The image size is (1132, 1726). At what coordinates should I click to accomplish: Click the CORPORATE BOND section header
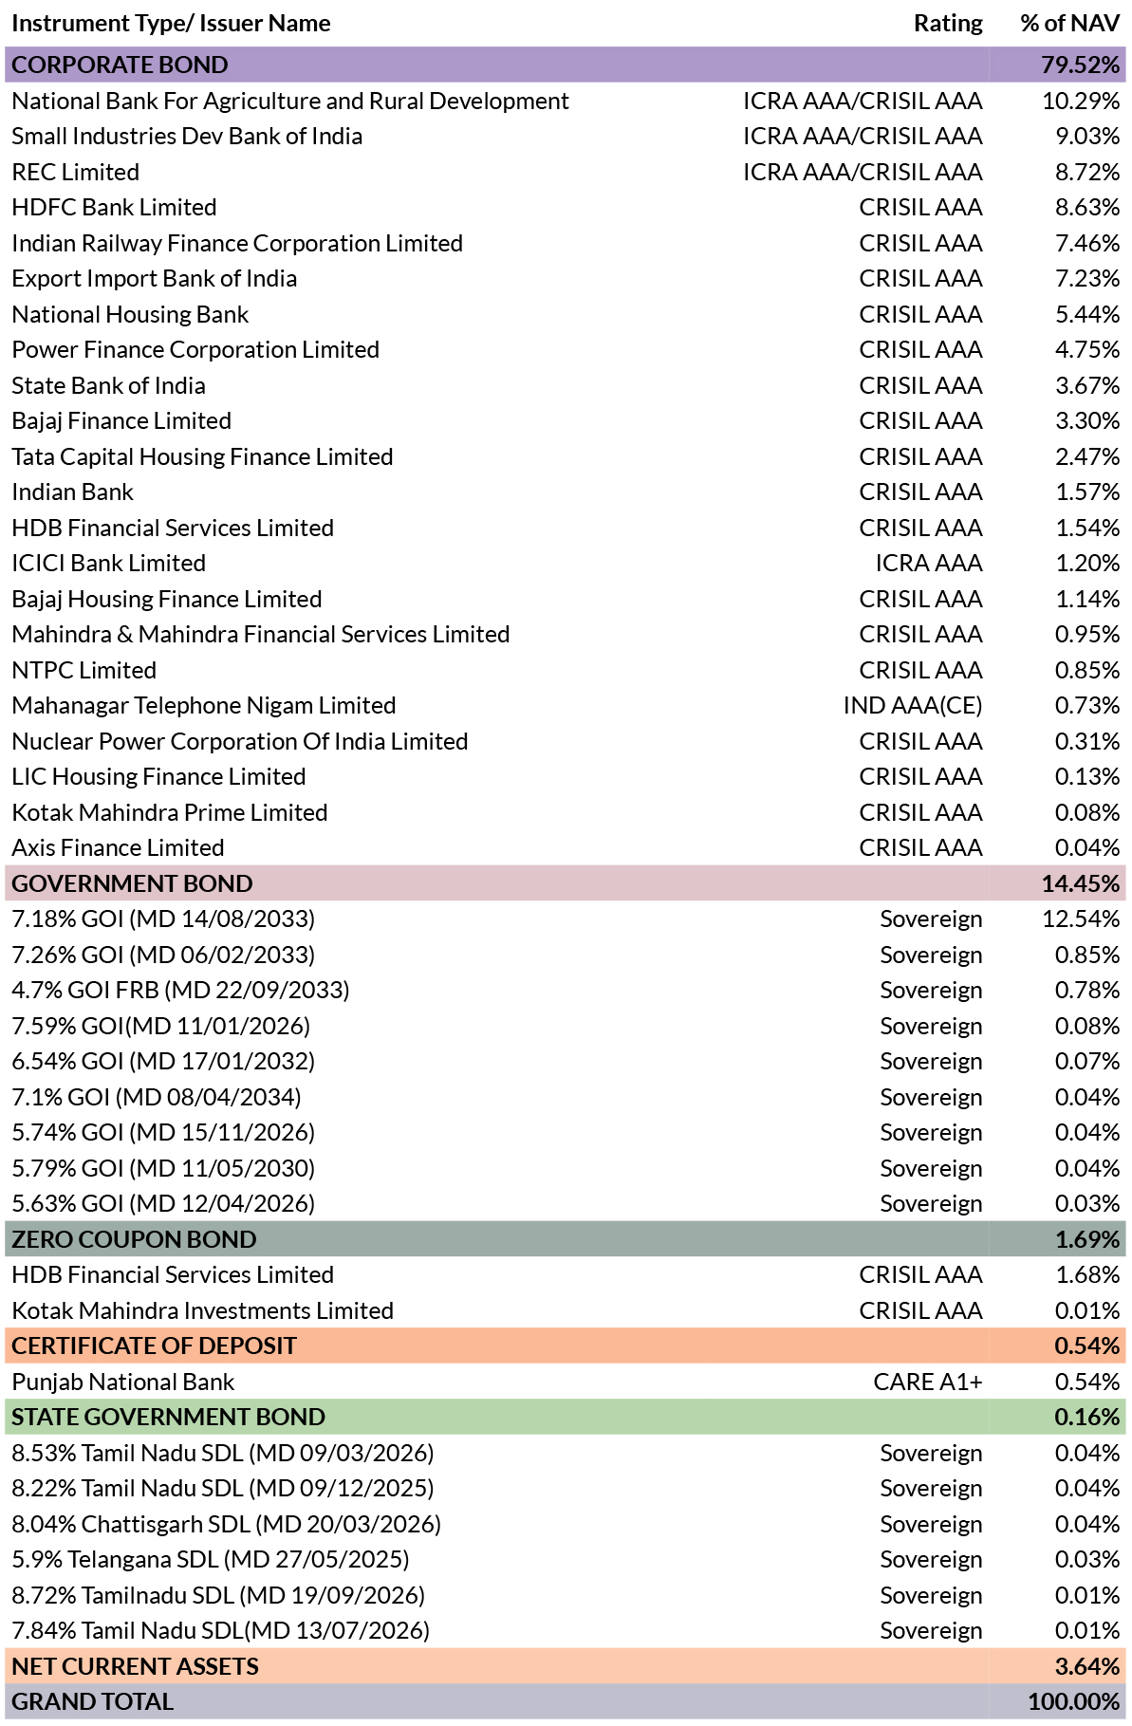click(x=566, y=65)
